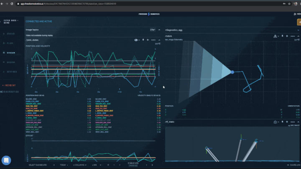Open view mode dropdown for /odom
The height and width of the screenshot is (169, 301).
[x=276, y=36]
